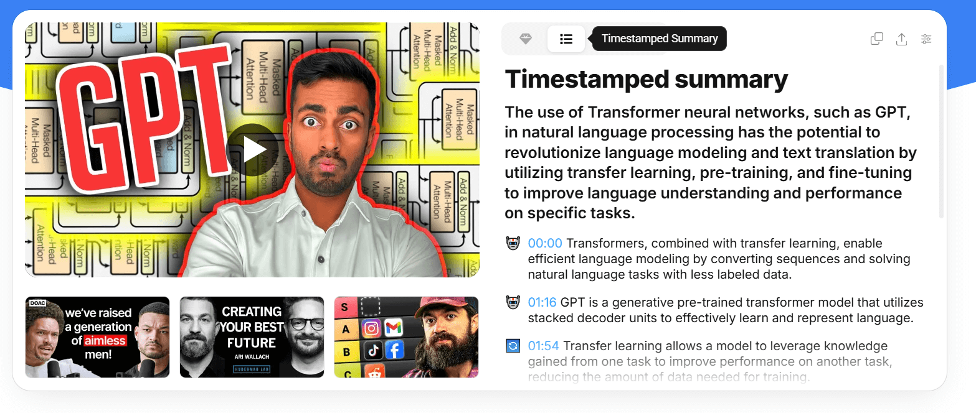976x413 pixels.
Task: Open the export options via the share icon
Action: (x=901, y=39)
